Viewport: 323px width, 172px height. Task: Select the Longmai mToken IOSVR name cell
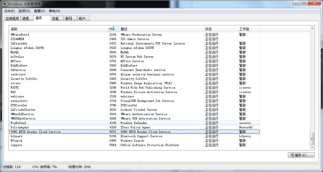pyautogui.click(x=27, y=48)
